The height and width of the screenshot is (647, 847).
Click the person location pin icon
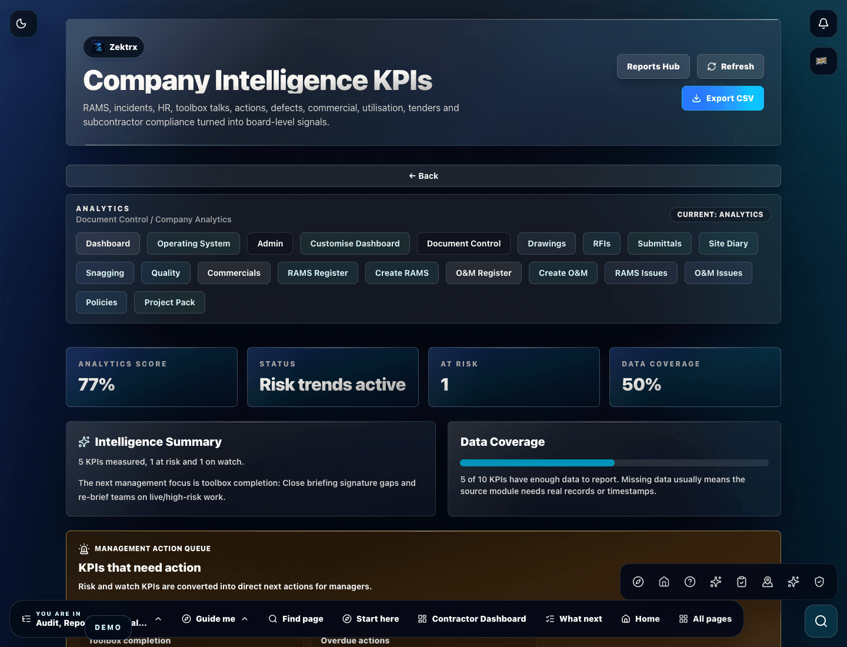[x=768, y=582]
